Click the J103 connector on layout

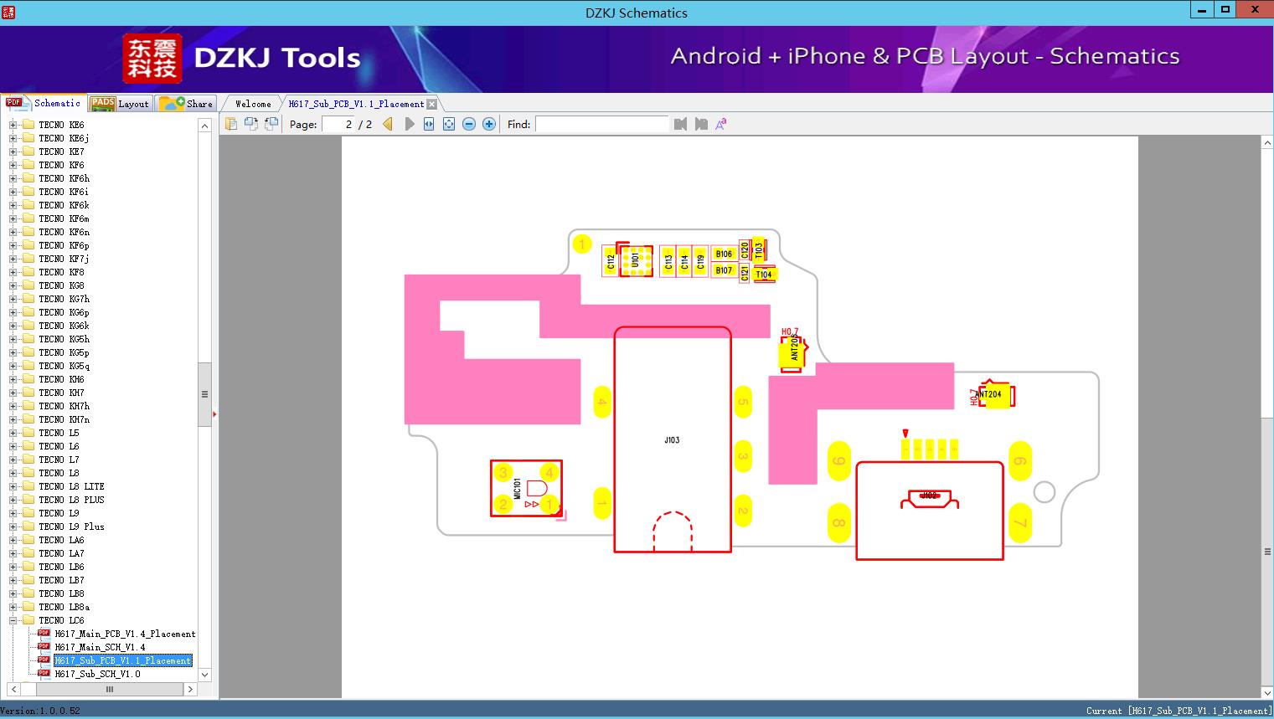[x=672, y=439]
